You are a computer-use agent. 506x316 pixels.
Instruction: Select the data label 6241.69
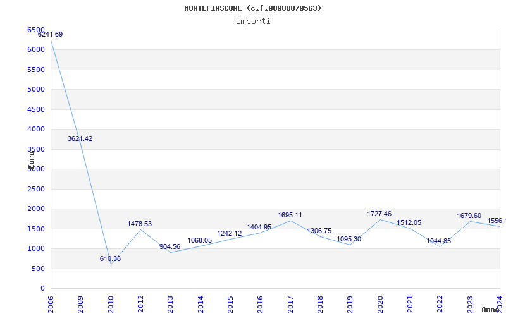51,35
